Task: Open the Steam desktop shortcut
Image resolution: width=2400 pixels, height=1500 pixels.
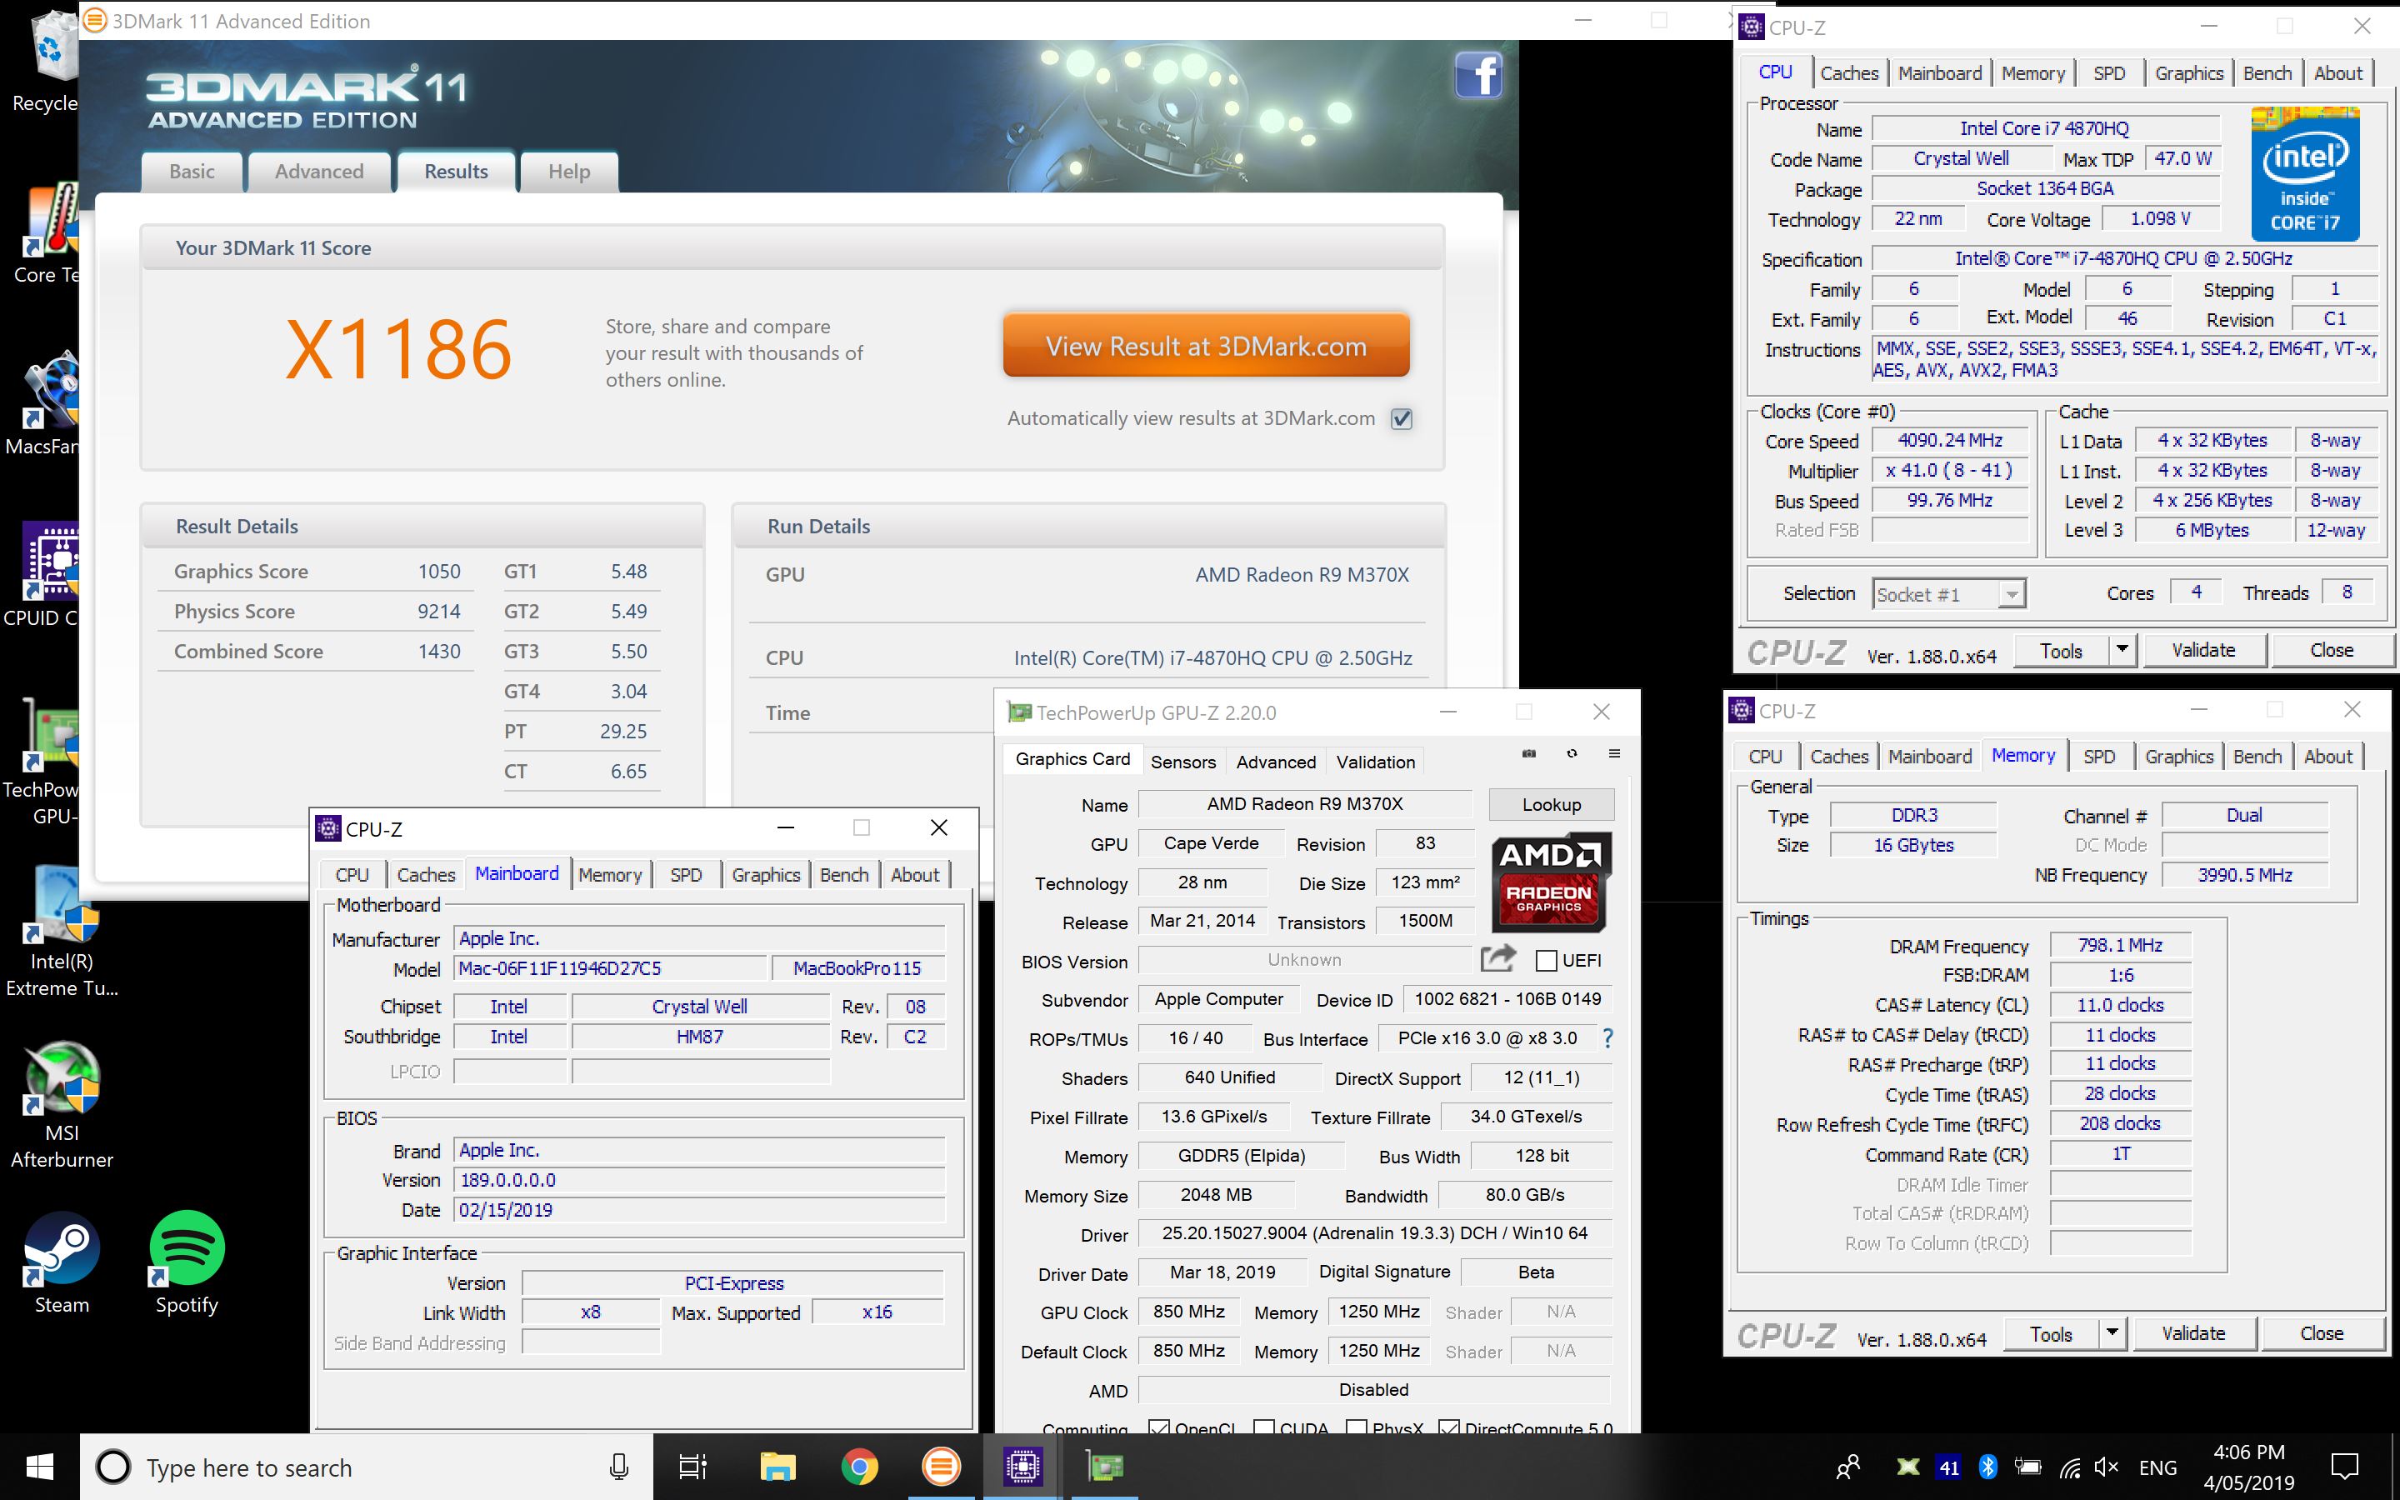Action: click(x=62, y=1262)
